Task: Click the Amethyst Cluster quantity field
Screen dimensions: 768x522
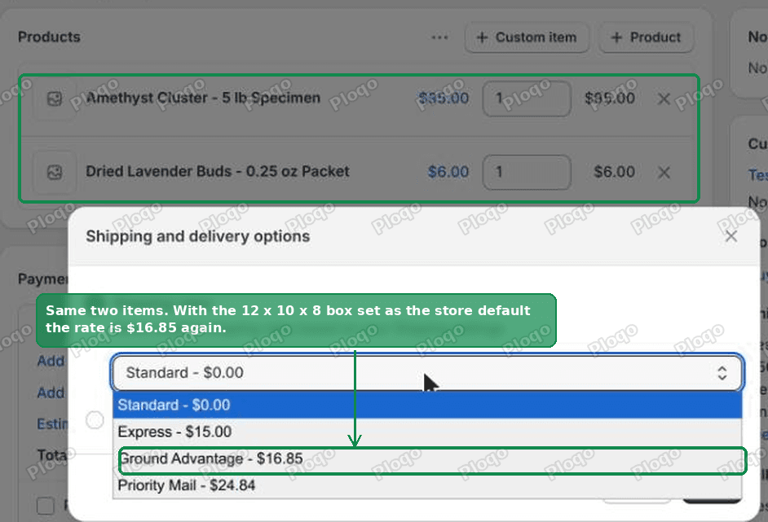Action: (x=527, y=99)
